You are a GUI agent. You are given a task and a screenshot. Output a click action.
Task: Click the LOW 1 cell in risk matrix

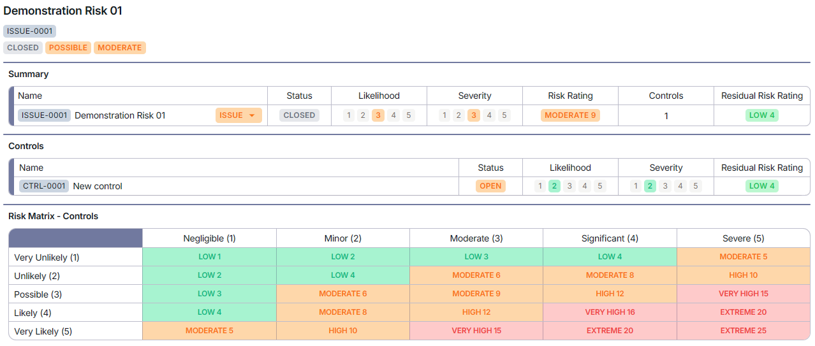[209, 257]
